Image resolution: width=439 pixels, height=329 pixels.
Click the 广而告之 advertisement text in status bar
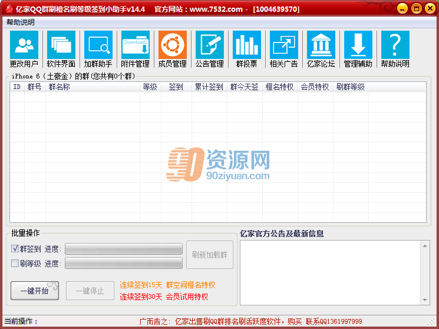250,321
